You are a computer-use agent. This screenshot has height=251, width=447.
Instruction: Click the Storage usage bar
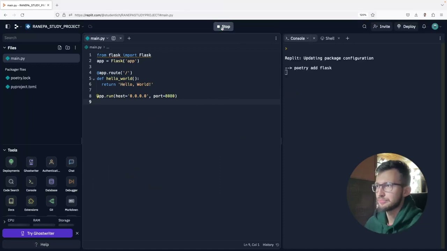66,225
